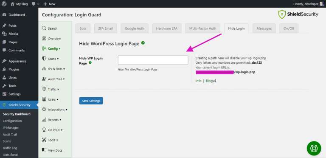Select the Hide Login tab
This screenshot has height=158, width=326.
[236, 28]
